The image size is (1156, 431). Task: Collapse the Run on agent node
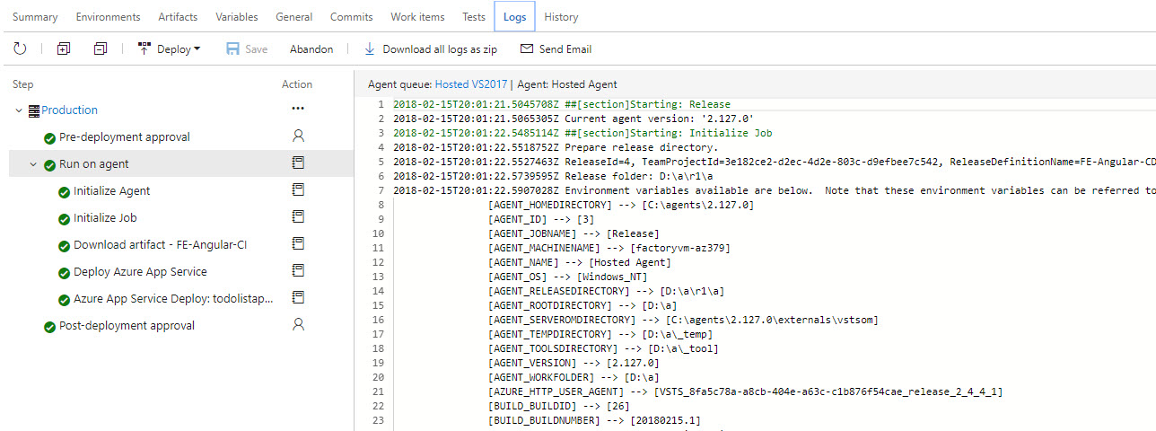pos(33,164)
